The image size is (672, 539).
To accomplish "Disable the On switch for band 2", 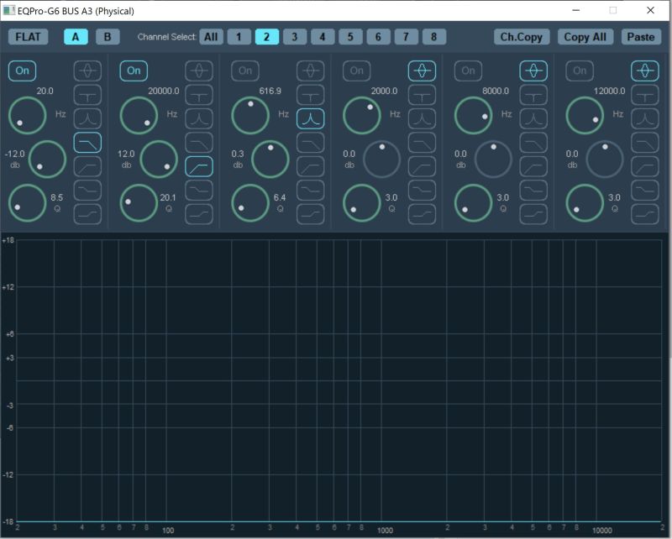I will 134,71.
